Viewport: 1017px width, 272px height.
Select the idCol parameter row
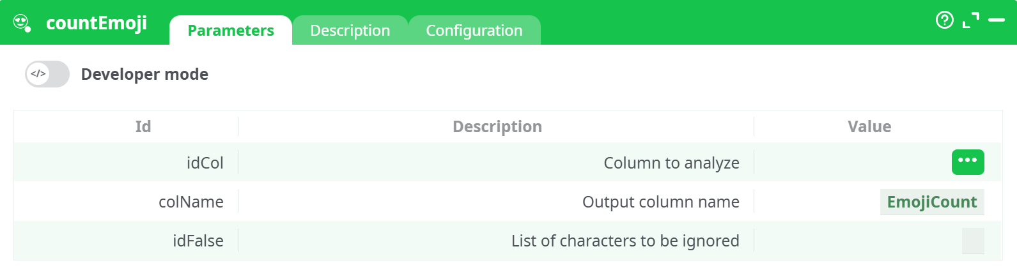(x=205, y=163)
